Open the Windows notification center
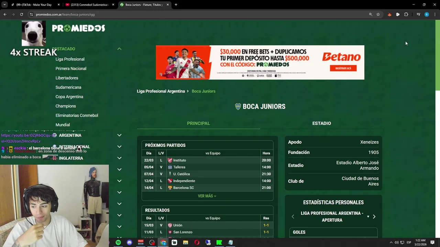Image resolution: width=440 pixels, height=247 pixels. tap(432, 243)
